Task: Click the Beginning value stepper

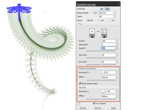Action: 115,13
